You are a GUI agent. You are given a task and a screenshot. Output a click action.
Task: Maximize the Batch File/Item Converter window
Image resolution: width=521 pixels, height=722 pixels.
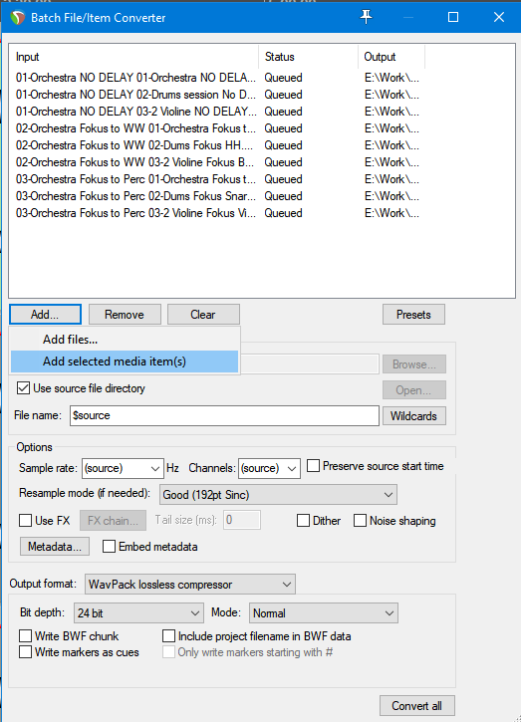point(453,17)
